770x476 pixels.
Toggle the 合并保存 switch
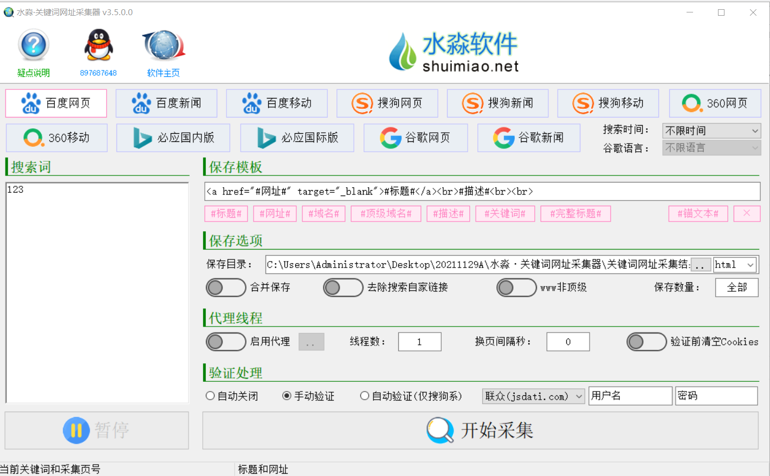226,288
